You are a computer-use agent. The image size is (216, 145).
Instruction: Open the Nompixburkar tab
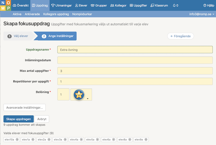[x=82, y=14]
